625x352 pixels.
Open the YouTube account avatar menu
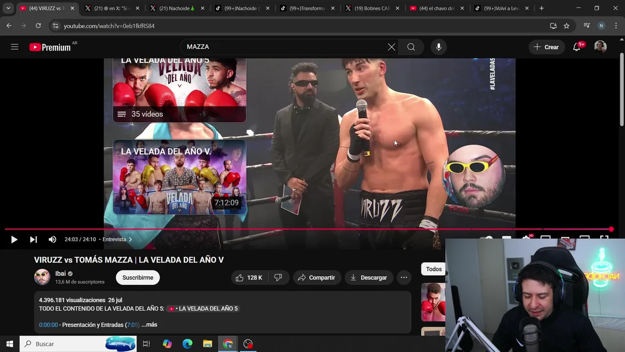(x=600, y=47)
